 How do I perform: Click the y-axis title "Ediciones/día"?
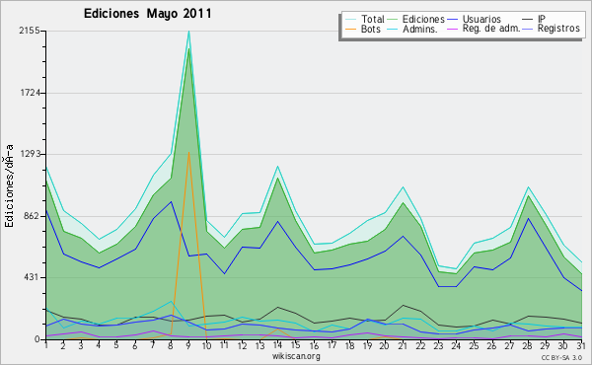[10, 185]
